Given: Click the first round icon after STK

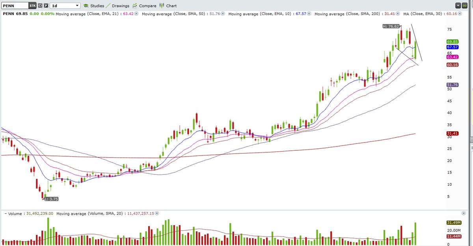Looking at the screenshot, I should tap(40, 6).
